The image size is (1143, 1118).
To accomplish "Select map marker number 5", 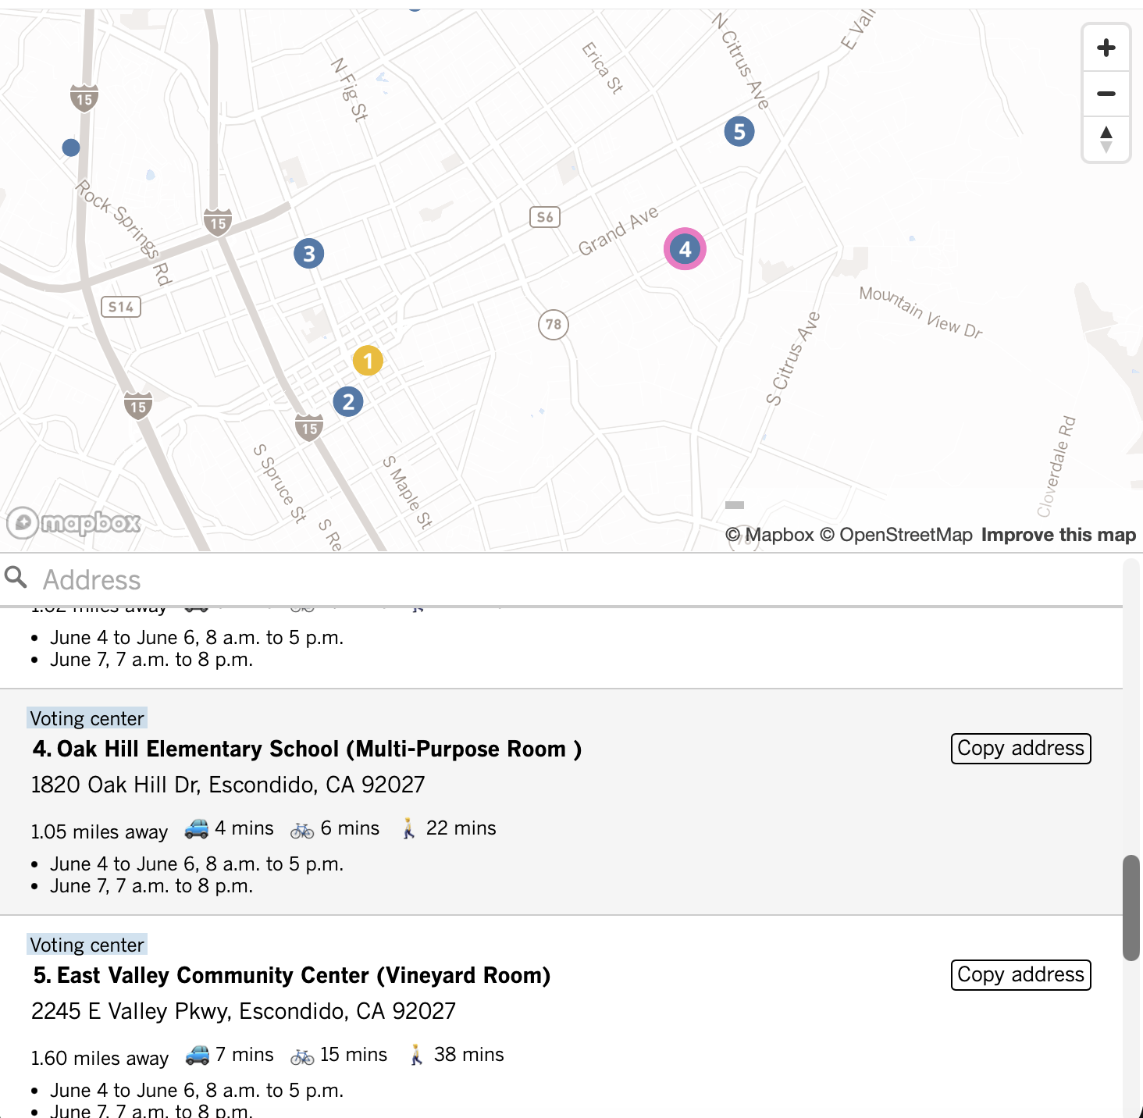I will (x=739, y=132).
